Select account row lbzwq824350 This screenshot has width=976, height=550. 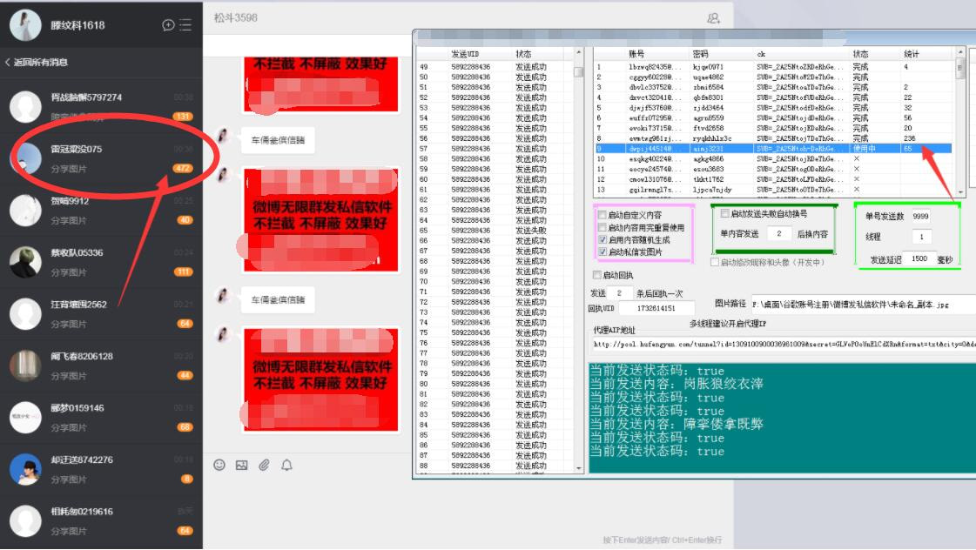773,66
